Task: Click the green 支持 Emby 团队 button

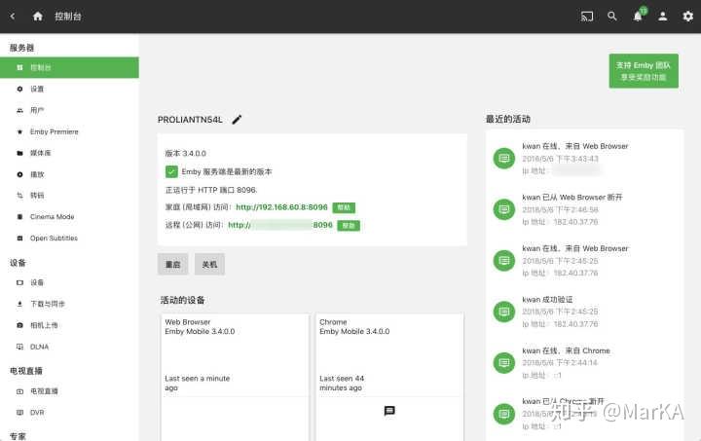Action: tap(644, 71)
